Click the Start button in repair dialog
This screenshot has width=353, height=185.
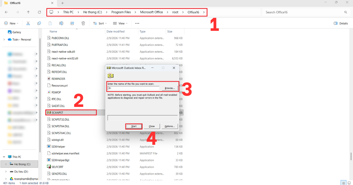pyautogui.click(x=134, y=126)
